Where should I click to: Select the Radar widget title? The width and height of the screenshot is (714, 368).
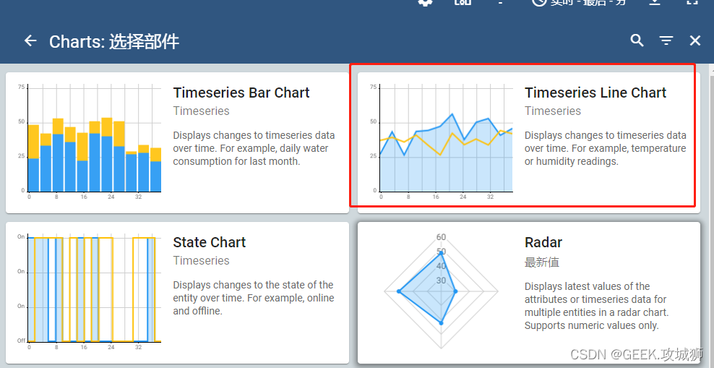(x=543, y=242)
